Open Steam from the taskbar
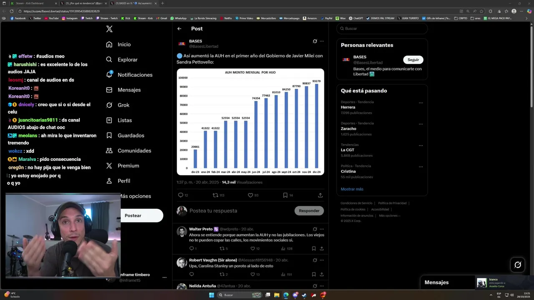The image size is (534, 300). 304,295
